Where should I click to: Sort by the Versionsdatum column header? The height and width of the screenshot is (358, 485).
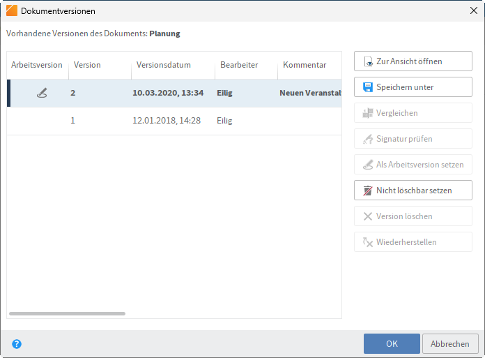pyautogui.click(x=159, y=65)
